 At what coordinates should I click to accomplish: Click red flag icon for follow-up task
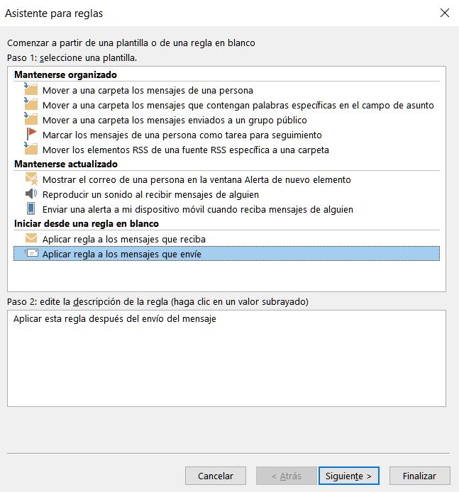tap(31, 135)
